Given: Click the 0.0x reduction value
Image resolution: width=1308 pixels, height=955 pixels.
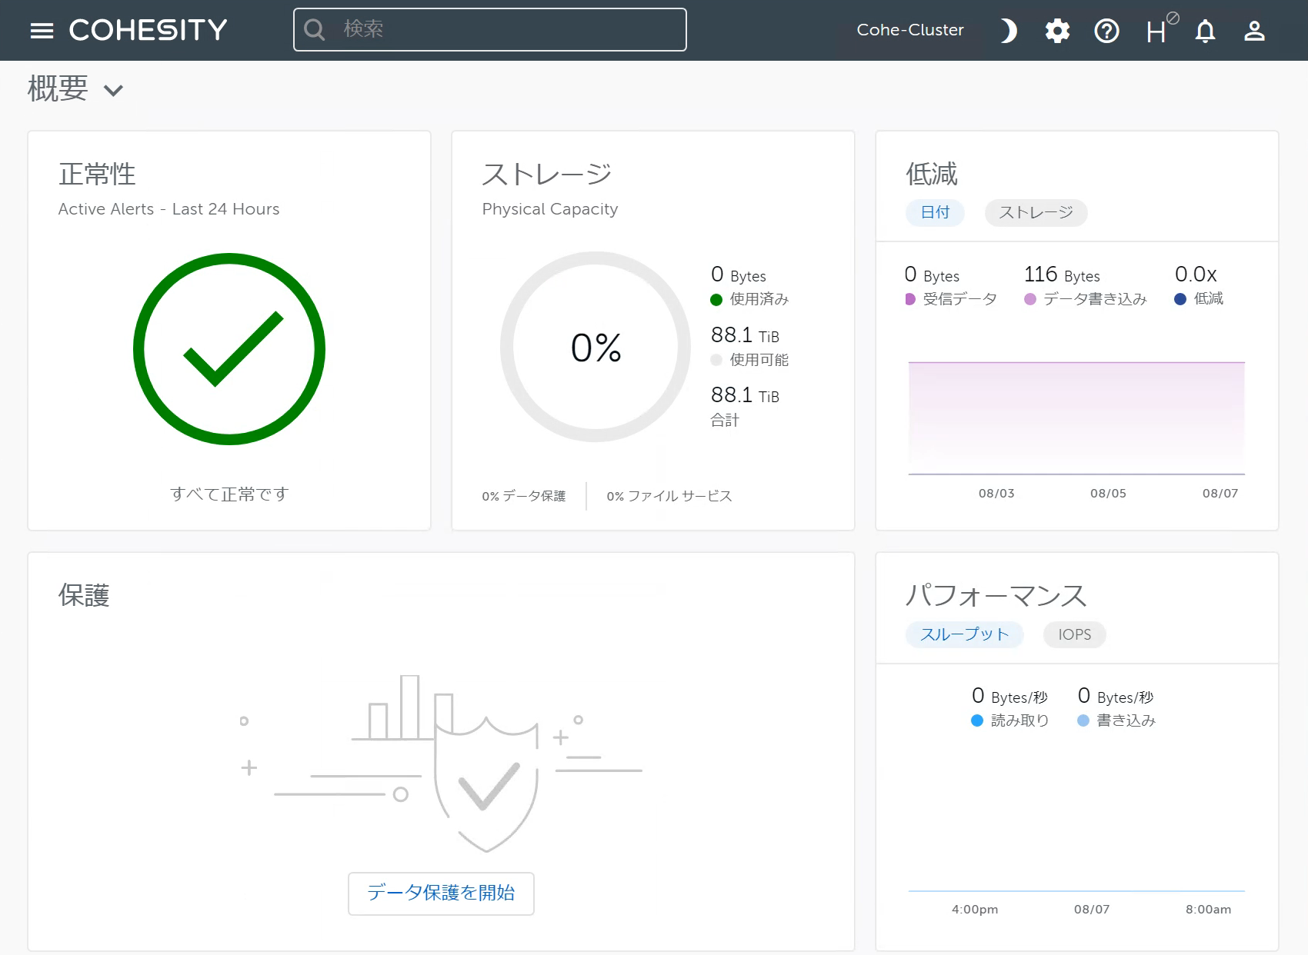Looking at the screenshot, I should (1196, 275).
